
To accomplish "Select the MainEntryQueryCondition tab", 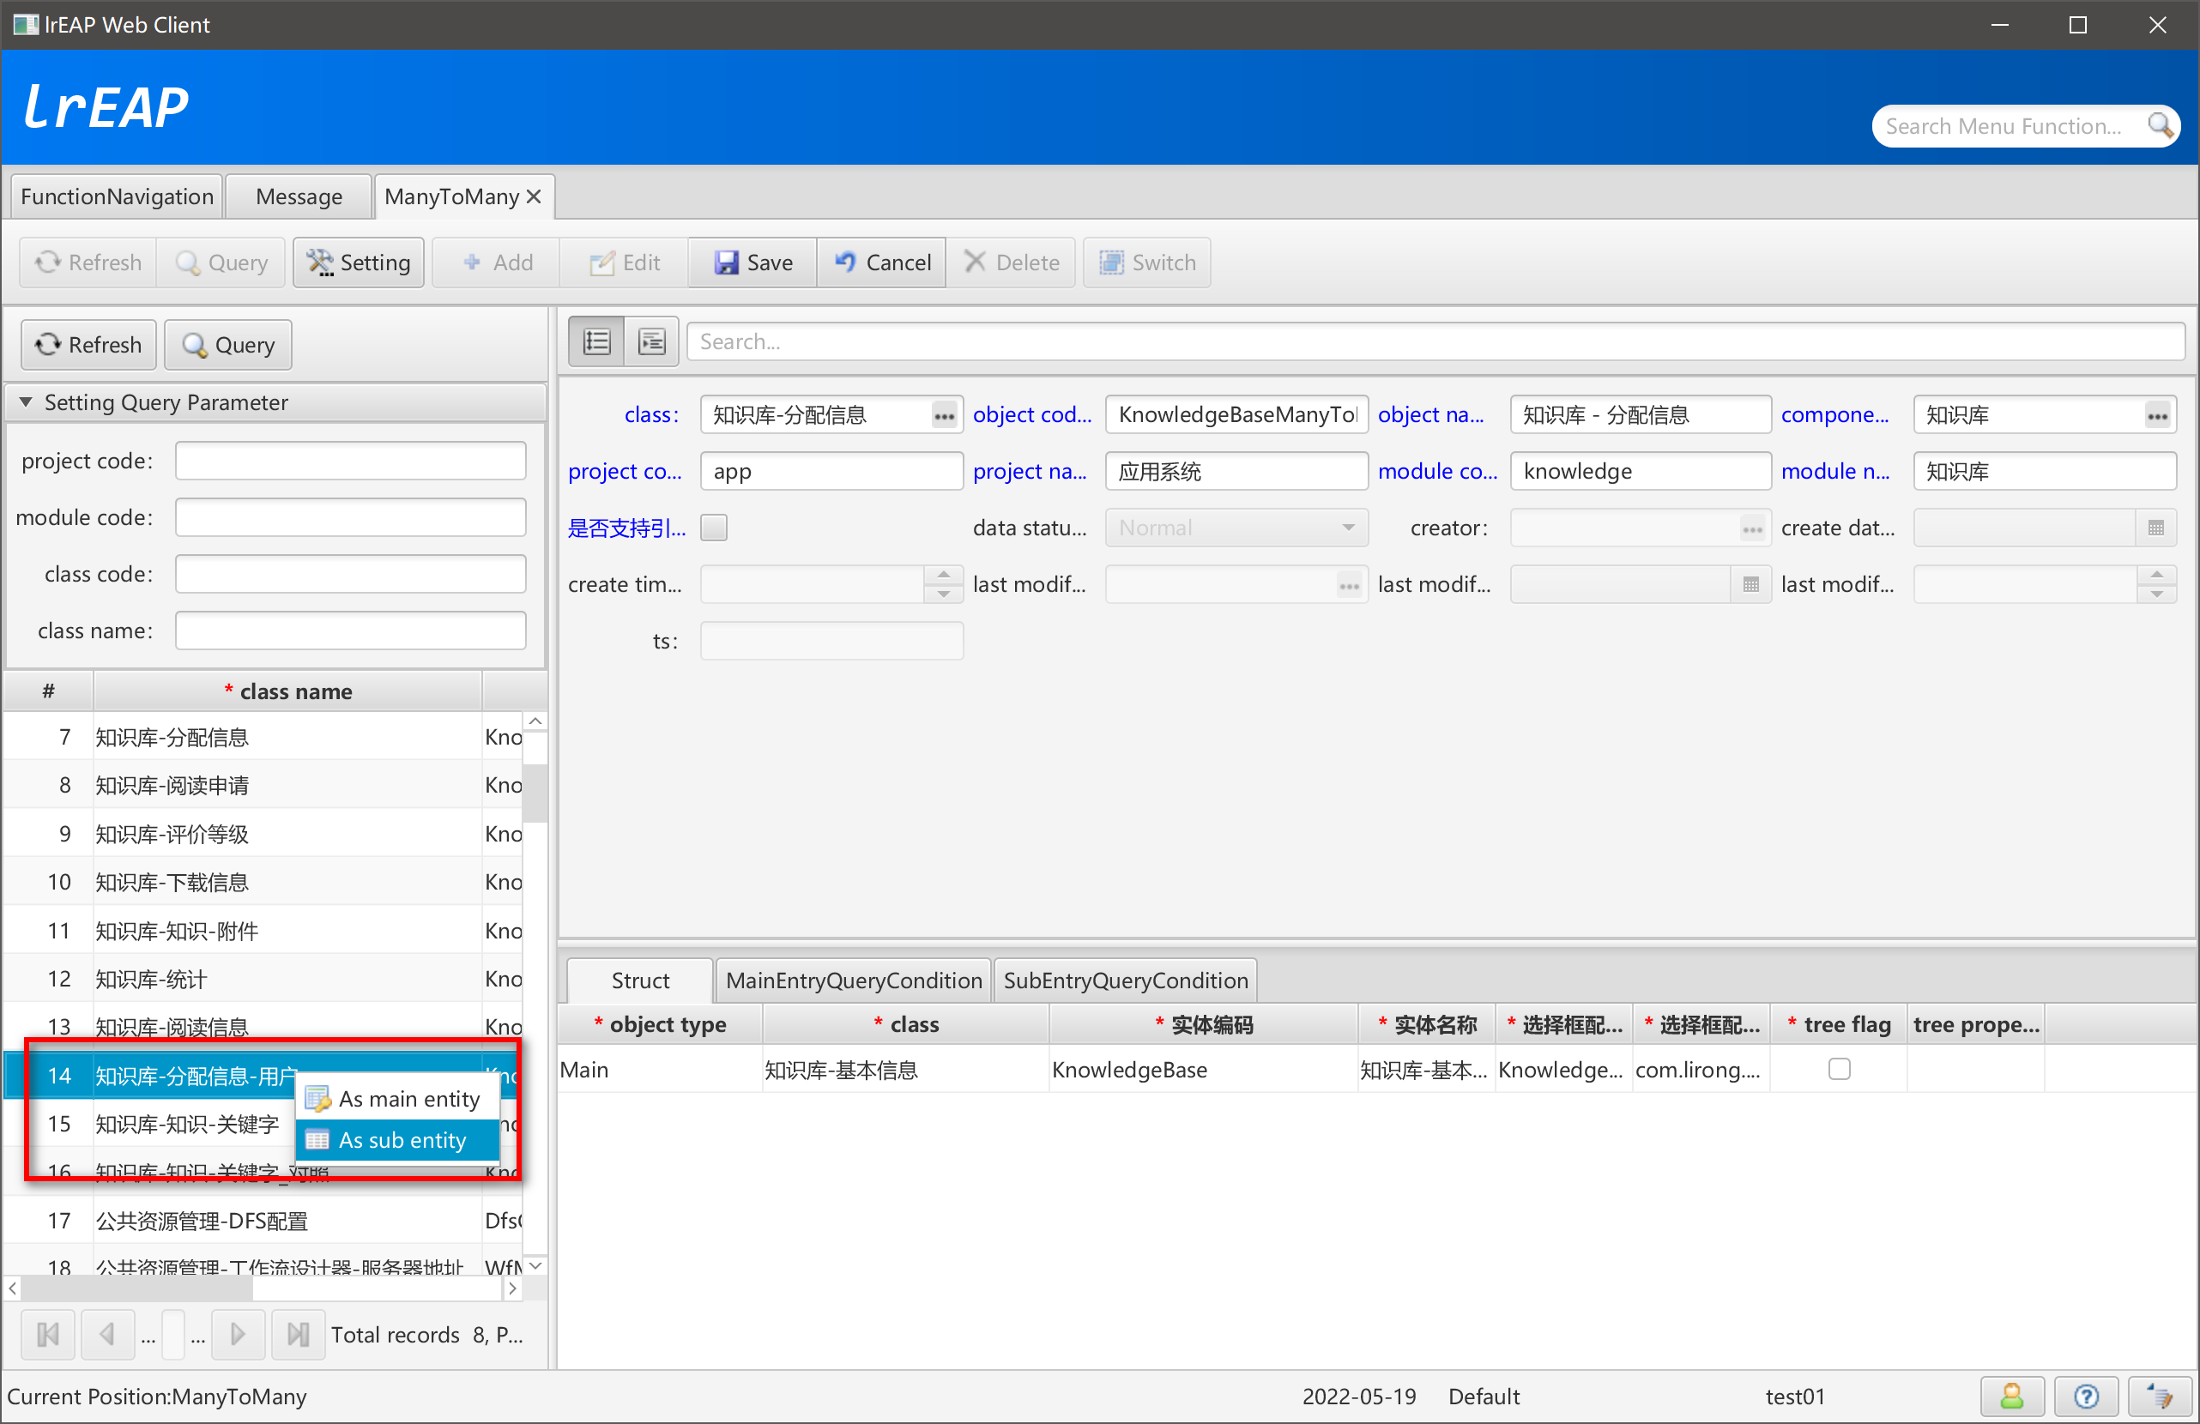I will click(x=853, y=981).
